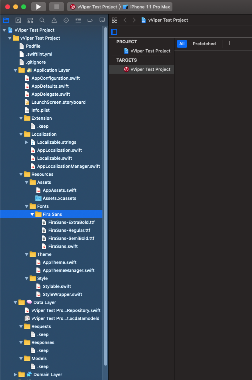Select the Prefetched filter tab
The width and height of the screenshot is (252, 380).
click(x=204, y=44)
